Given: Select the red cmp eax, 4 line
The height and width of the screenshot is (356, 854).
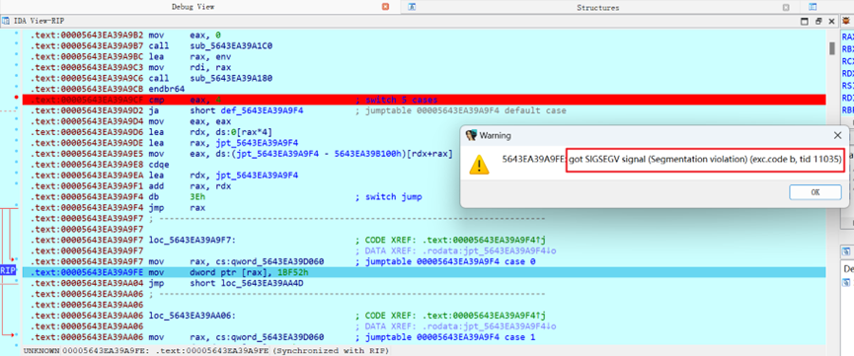Looking at the screenshot, I should point(424,100).
